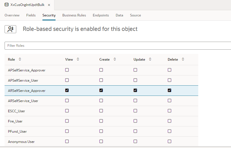Viewport: 231px width, 148px height.
Task: Sort by the Role column arrows
Action: (x=20, y=59)
